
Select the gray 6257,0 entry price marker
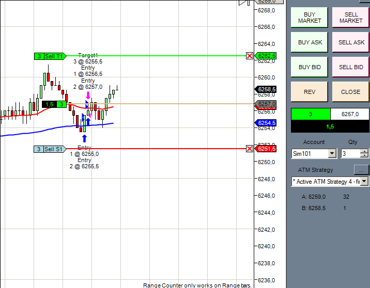coord(266,104)
